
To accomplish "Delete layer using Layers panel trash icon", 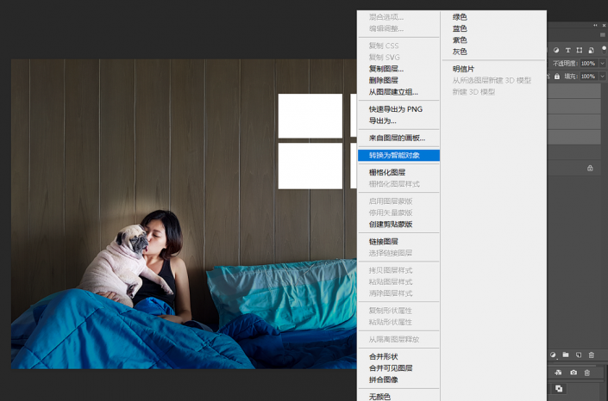I will tap(592, 355).
